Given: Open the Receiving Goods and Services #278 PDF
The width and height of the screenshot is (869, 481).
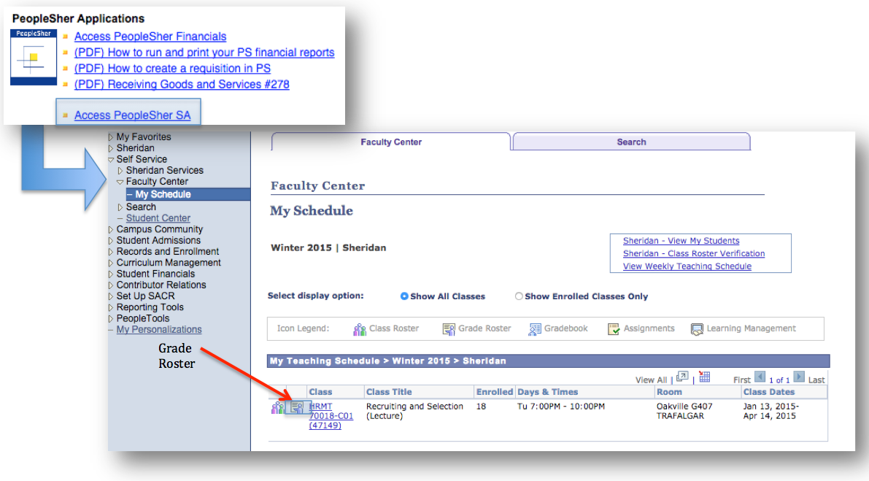Looking at the screenshot, I should click(182, 84).
